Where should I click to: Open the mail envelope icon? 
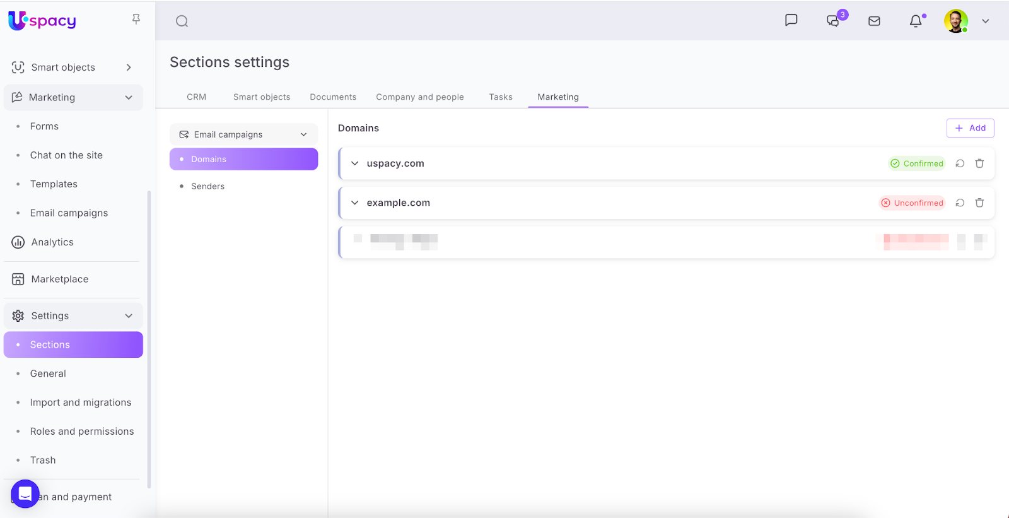tap(874, 21)
